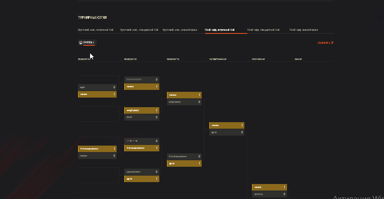Switch to Групповой этап, стандартный бой tab

139,30
